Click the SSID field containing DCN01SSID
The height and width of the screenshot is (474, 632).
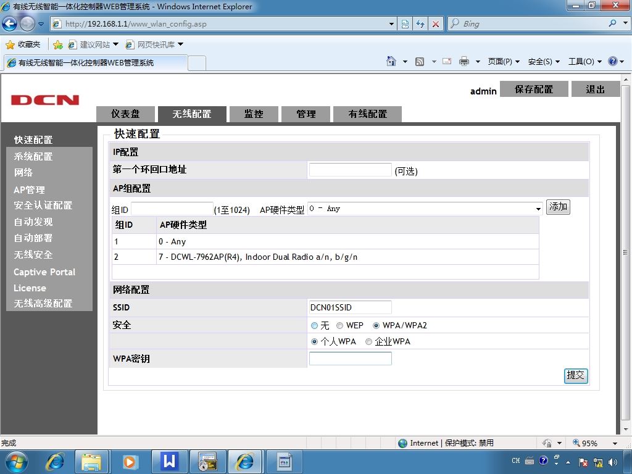point(350,307)
